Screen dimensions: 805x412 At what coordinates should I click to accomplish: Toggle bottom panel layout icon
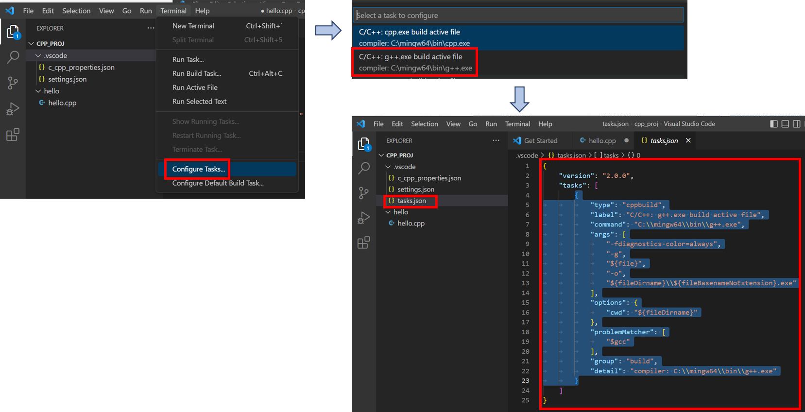pos(785,124)
